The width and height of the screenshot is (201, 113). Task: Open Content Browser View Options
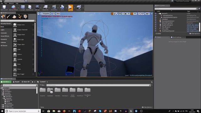[147, 107]
